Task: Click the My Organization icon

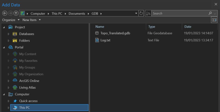Action: click(15, 74)
